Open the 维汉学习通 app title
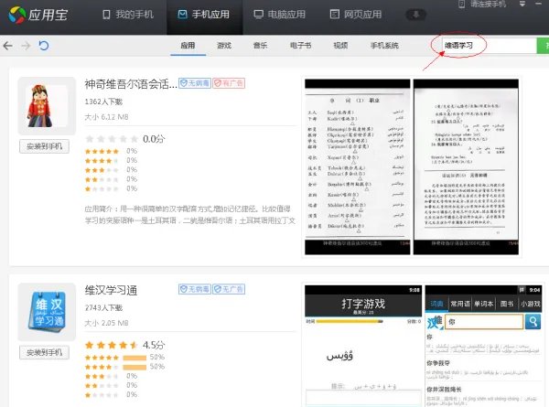 pos(111,290)
